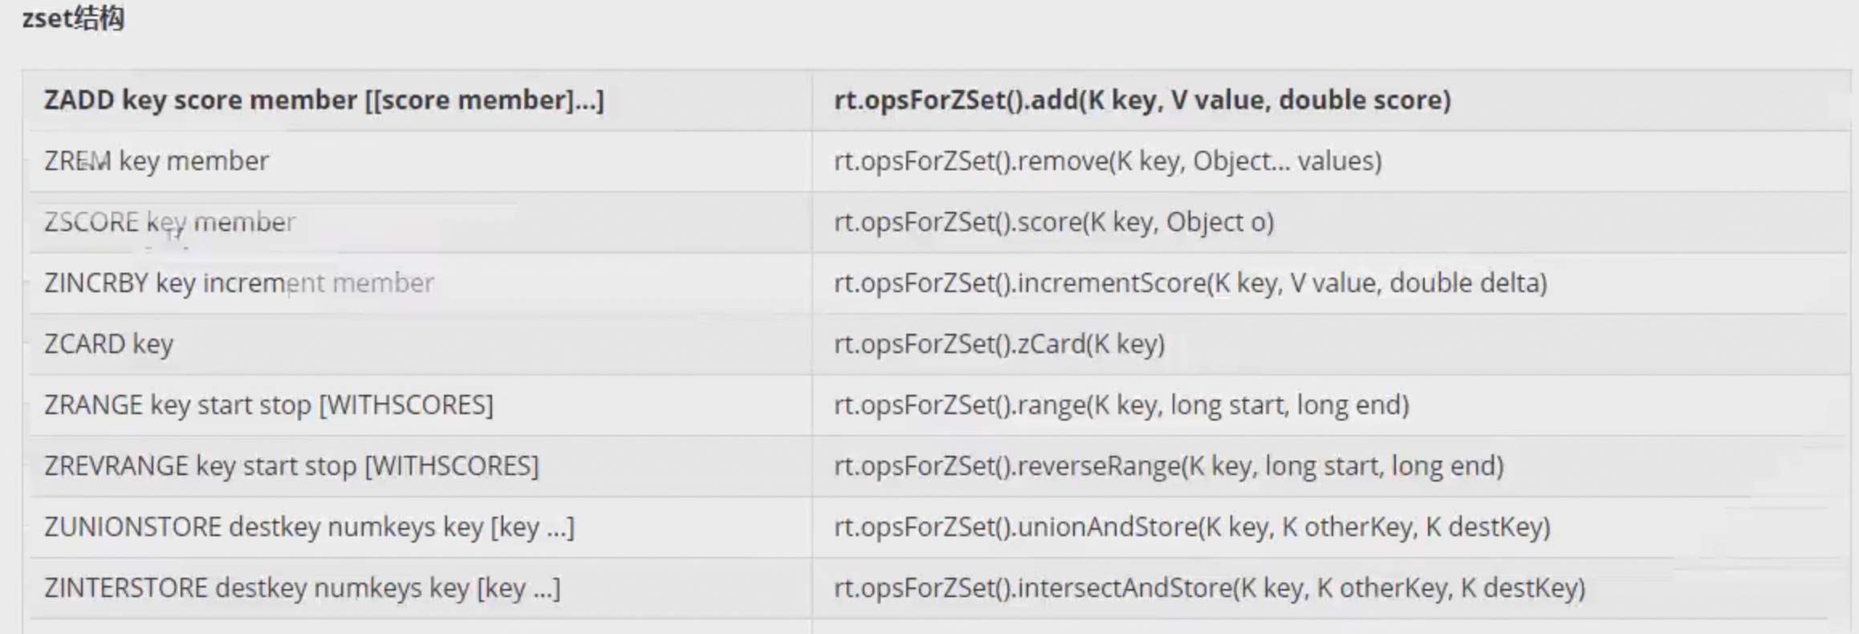Viewport: 1859px width, 634px height.
Task: Select the rt.opsForZSet().unionAndStore cell
Action: coord(1191,527)
